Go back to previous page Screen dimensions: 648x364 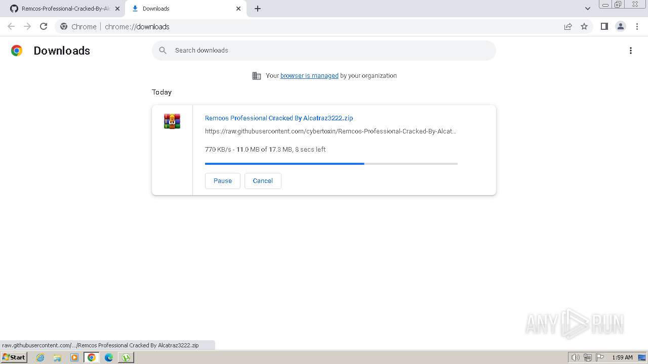point(11,26)
